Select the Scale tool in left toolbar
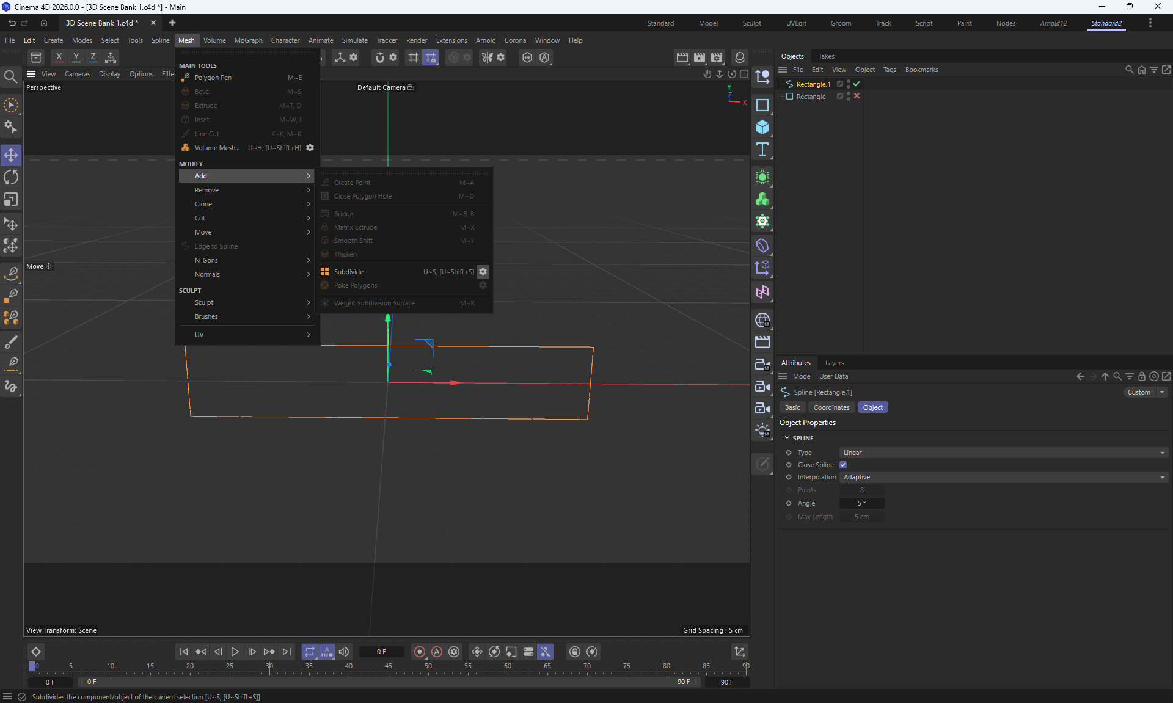1173x703 pixels. [x=11, y=200]
